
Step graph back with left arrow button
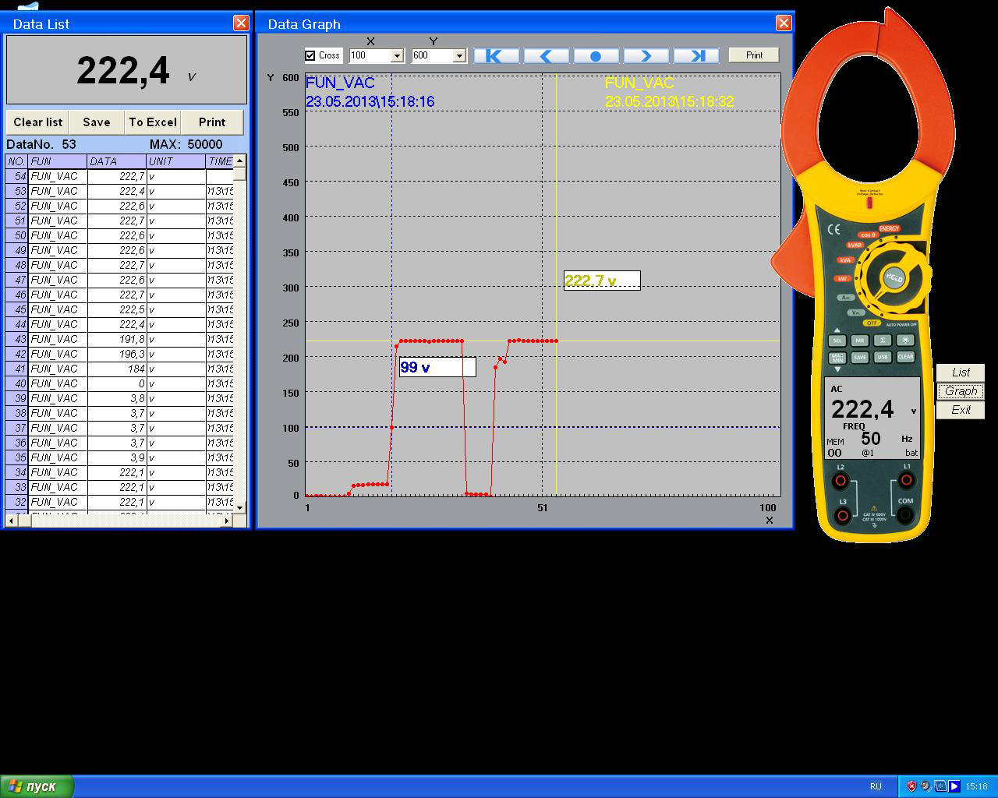[546, 55]
